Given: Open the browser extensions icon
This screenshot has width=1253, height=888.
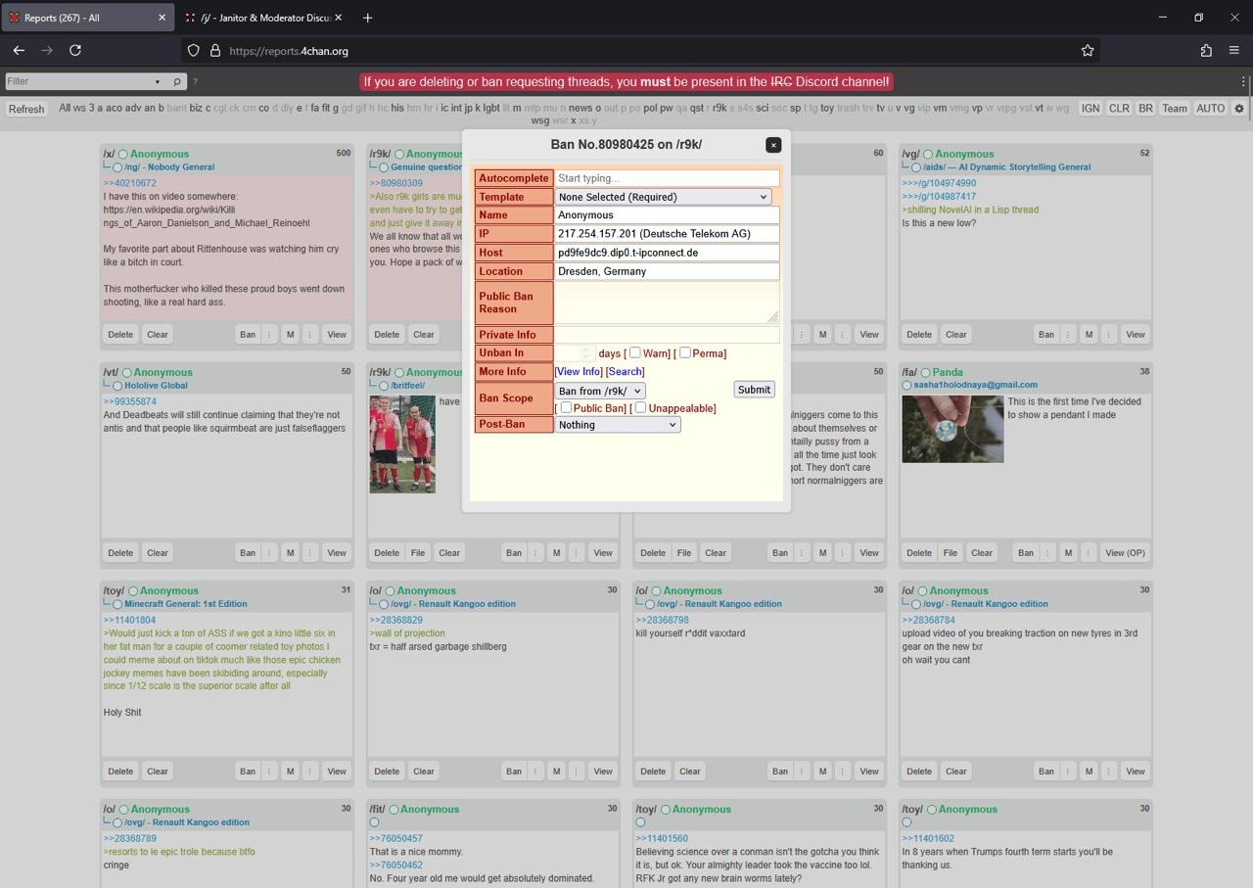Looking at the screenshot, I should tap(1206, 51).
